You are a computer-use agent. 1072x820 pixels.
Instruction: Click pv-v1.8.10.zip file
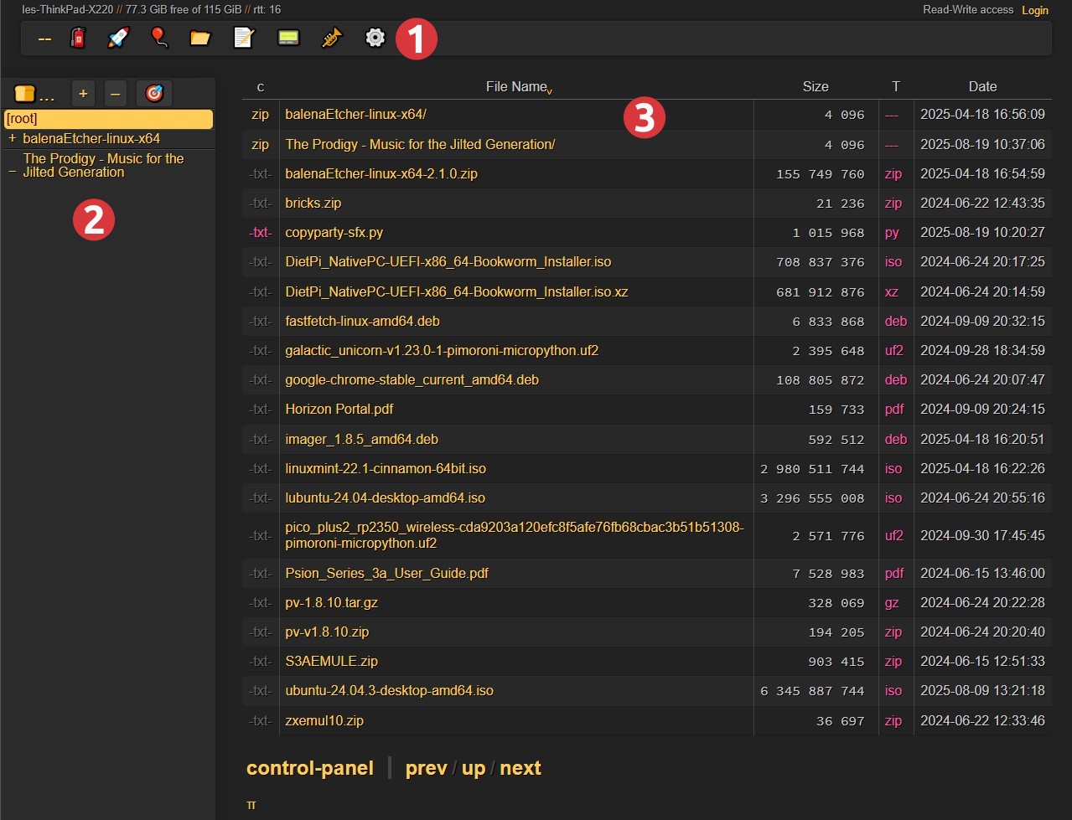[327, 632]
